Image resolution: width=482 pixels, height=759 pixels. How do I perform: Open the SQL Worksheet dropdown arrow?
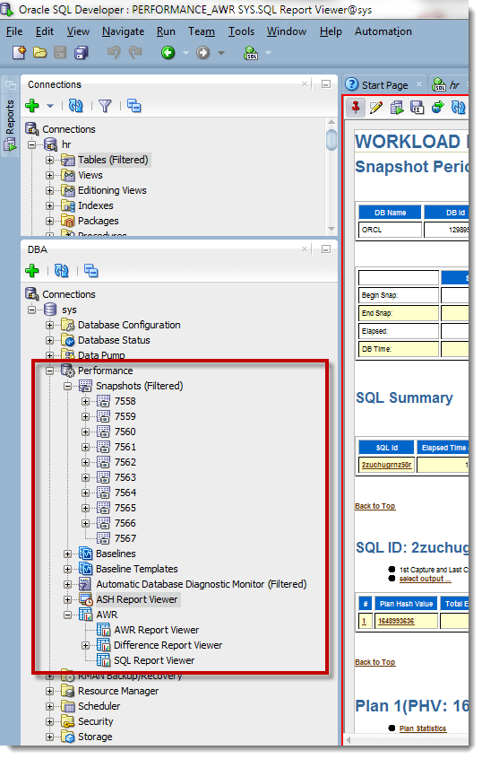point(268,53)
